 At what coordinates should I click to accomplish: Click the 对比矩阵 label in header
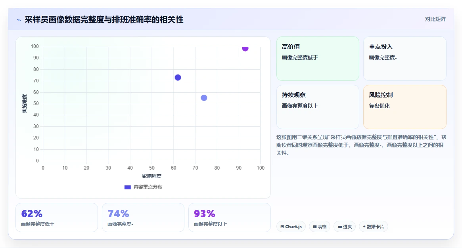click(x=435, y=19)
